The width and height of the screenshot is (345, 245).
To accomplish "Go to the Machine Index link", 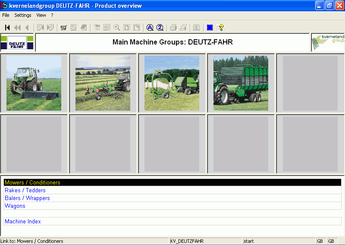I will pyautogui.click(x=23, y=221).
